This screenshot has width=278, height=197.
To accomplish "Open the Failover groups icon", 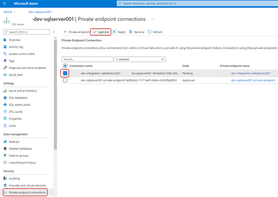I will [x=5, y=156].
